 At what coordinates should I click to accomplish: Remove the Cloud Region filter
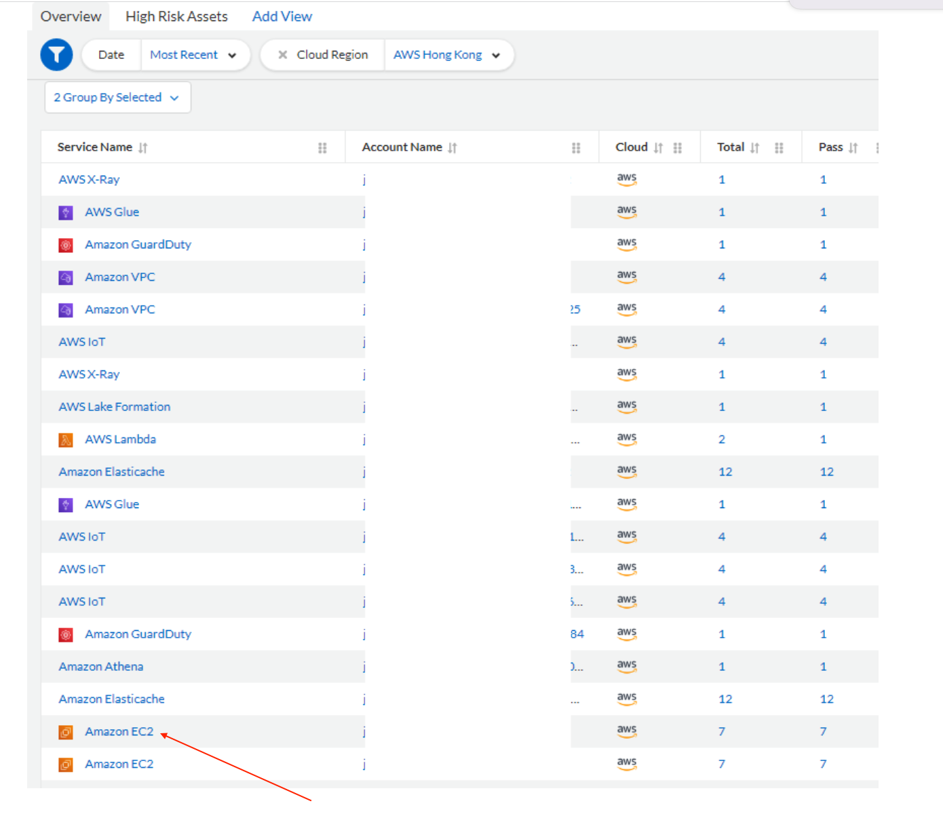point(283,55)
